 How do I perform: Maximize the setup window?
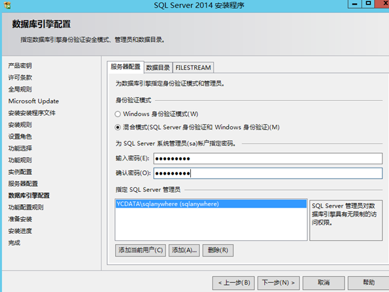coord(368,4)
